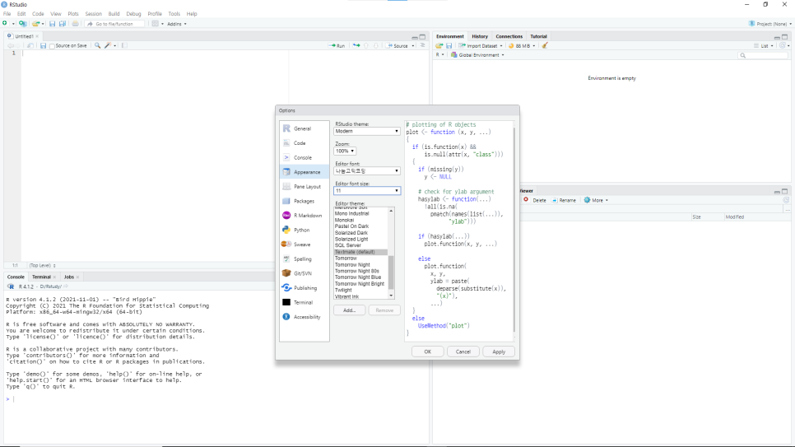The image size is (795, 447).
Task: Click the show document outline icon
Action: [423, 45]
